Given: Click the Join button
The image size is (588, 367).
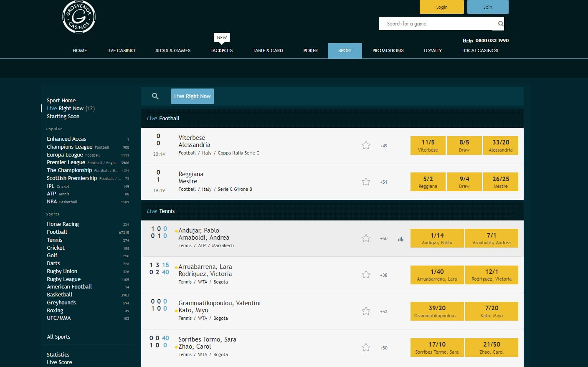Looking at the screenshot, I should 488,7.
